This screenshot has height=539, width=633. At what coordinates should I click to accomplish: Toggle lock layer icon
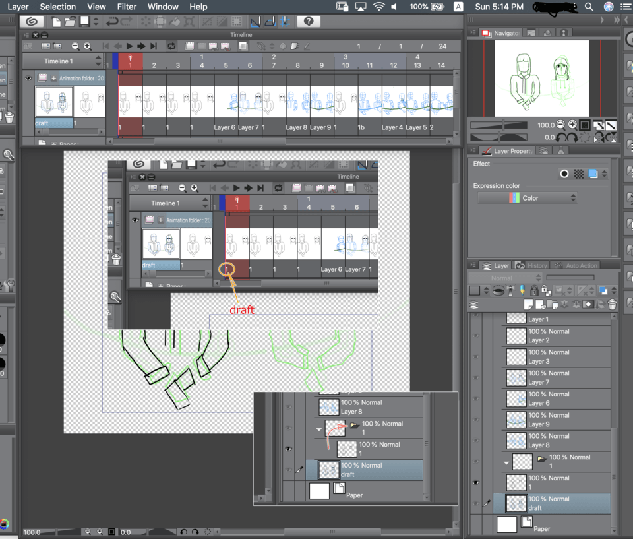point(534,291)
